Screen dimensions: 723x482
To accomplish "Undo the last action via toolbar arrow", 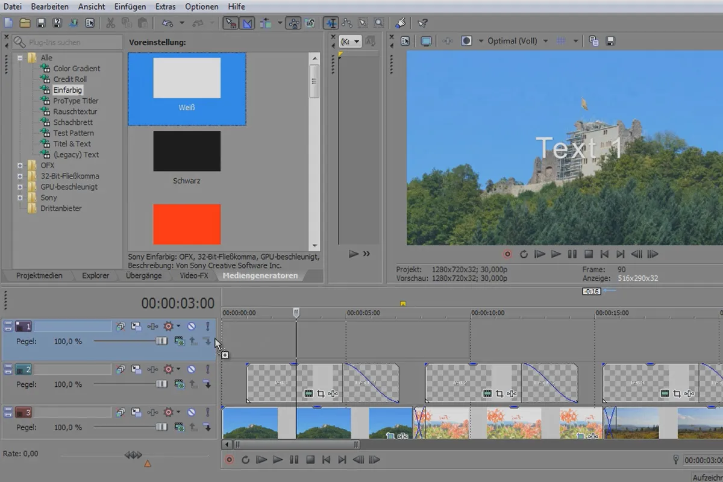I will pos(166,23).
